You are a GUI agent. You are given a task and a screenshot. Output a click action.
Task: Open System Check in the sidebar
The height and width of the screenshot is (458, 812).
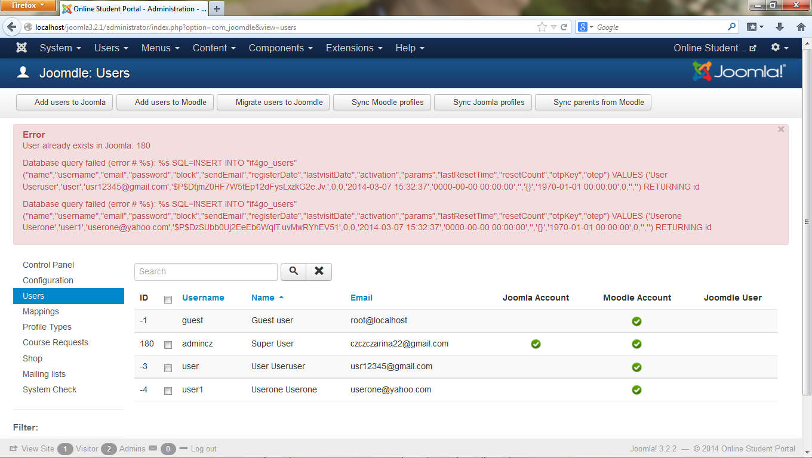50,389
